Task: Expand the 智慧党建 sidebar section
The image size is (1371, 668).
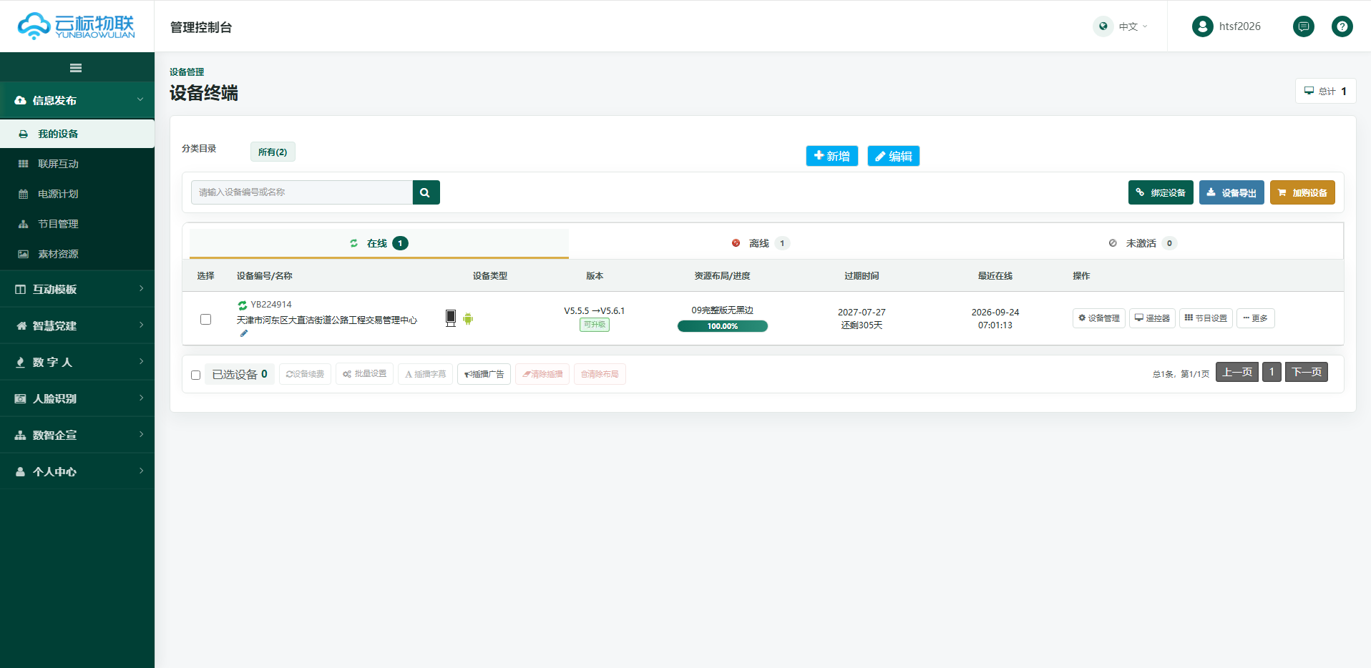Action: click(x=77, y=325)
